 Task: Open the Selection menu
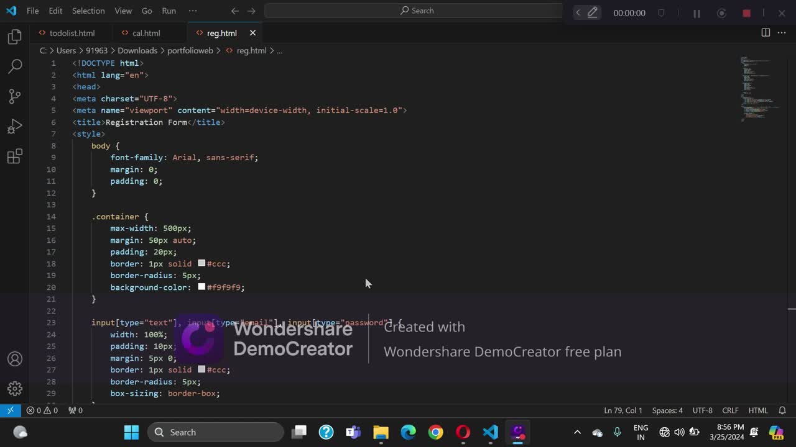point(88,11)
